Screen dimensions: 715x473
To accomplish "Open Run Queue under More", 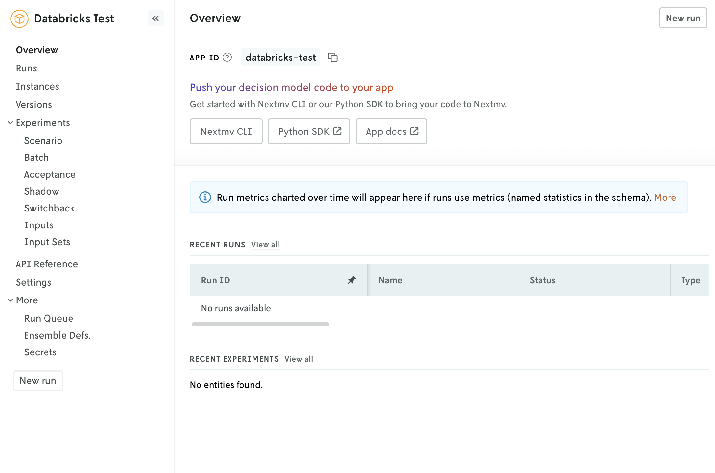I will (49, 318).
